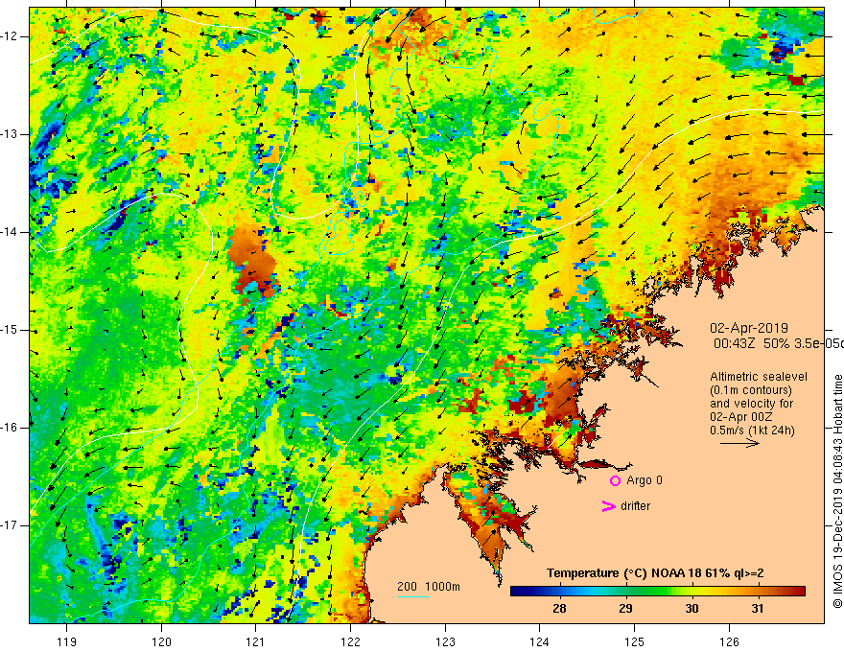
Task: Click the latitude label -14
Action: pos(10,232)
